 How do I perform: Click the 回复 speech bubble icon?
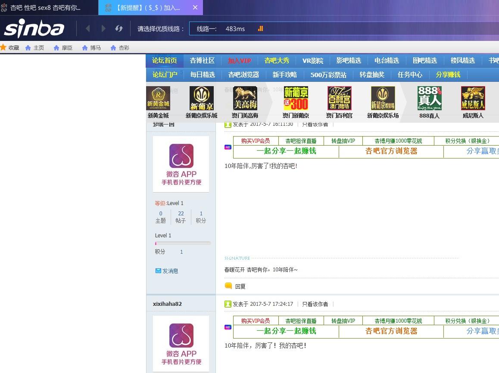point(228,286)
